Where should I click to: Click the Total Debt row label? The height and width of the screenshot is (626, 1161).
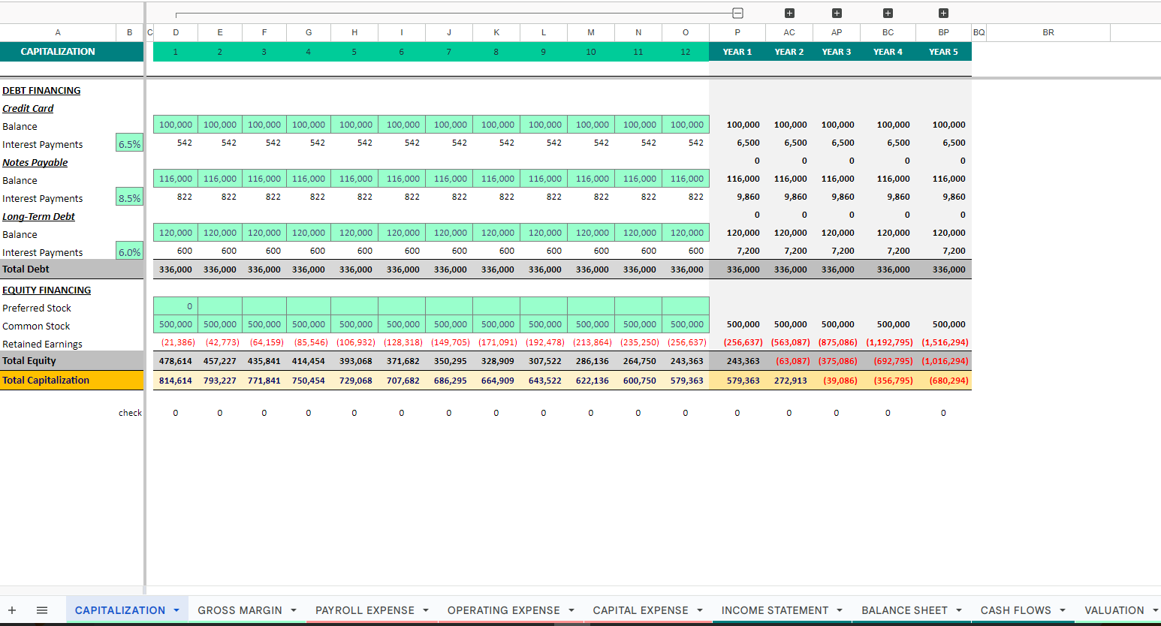[x=26, y=269]
